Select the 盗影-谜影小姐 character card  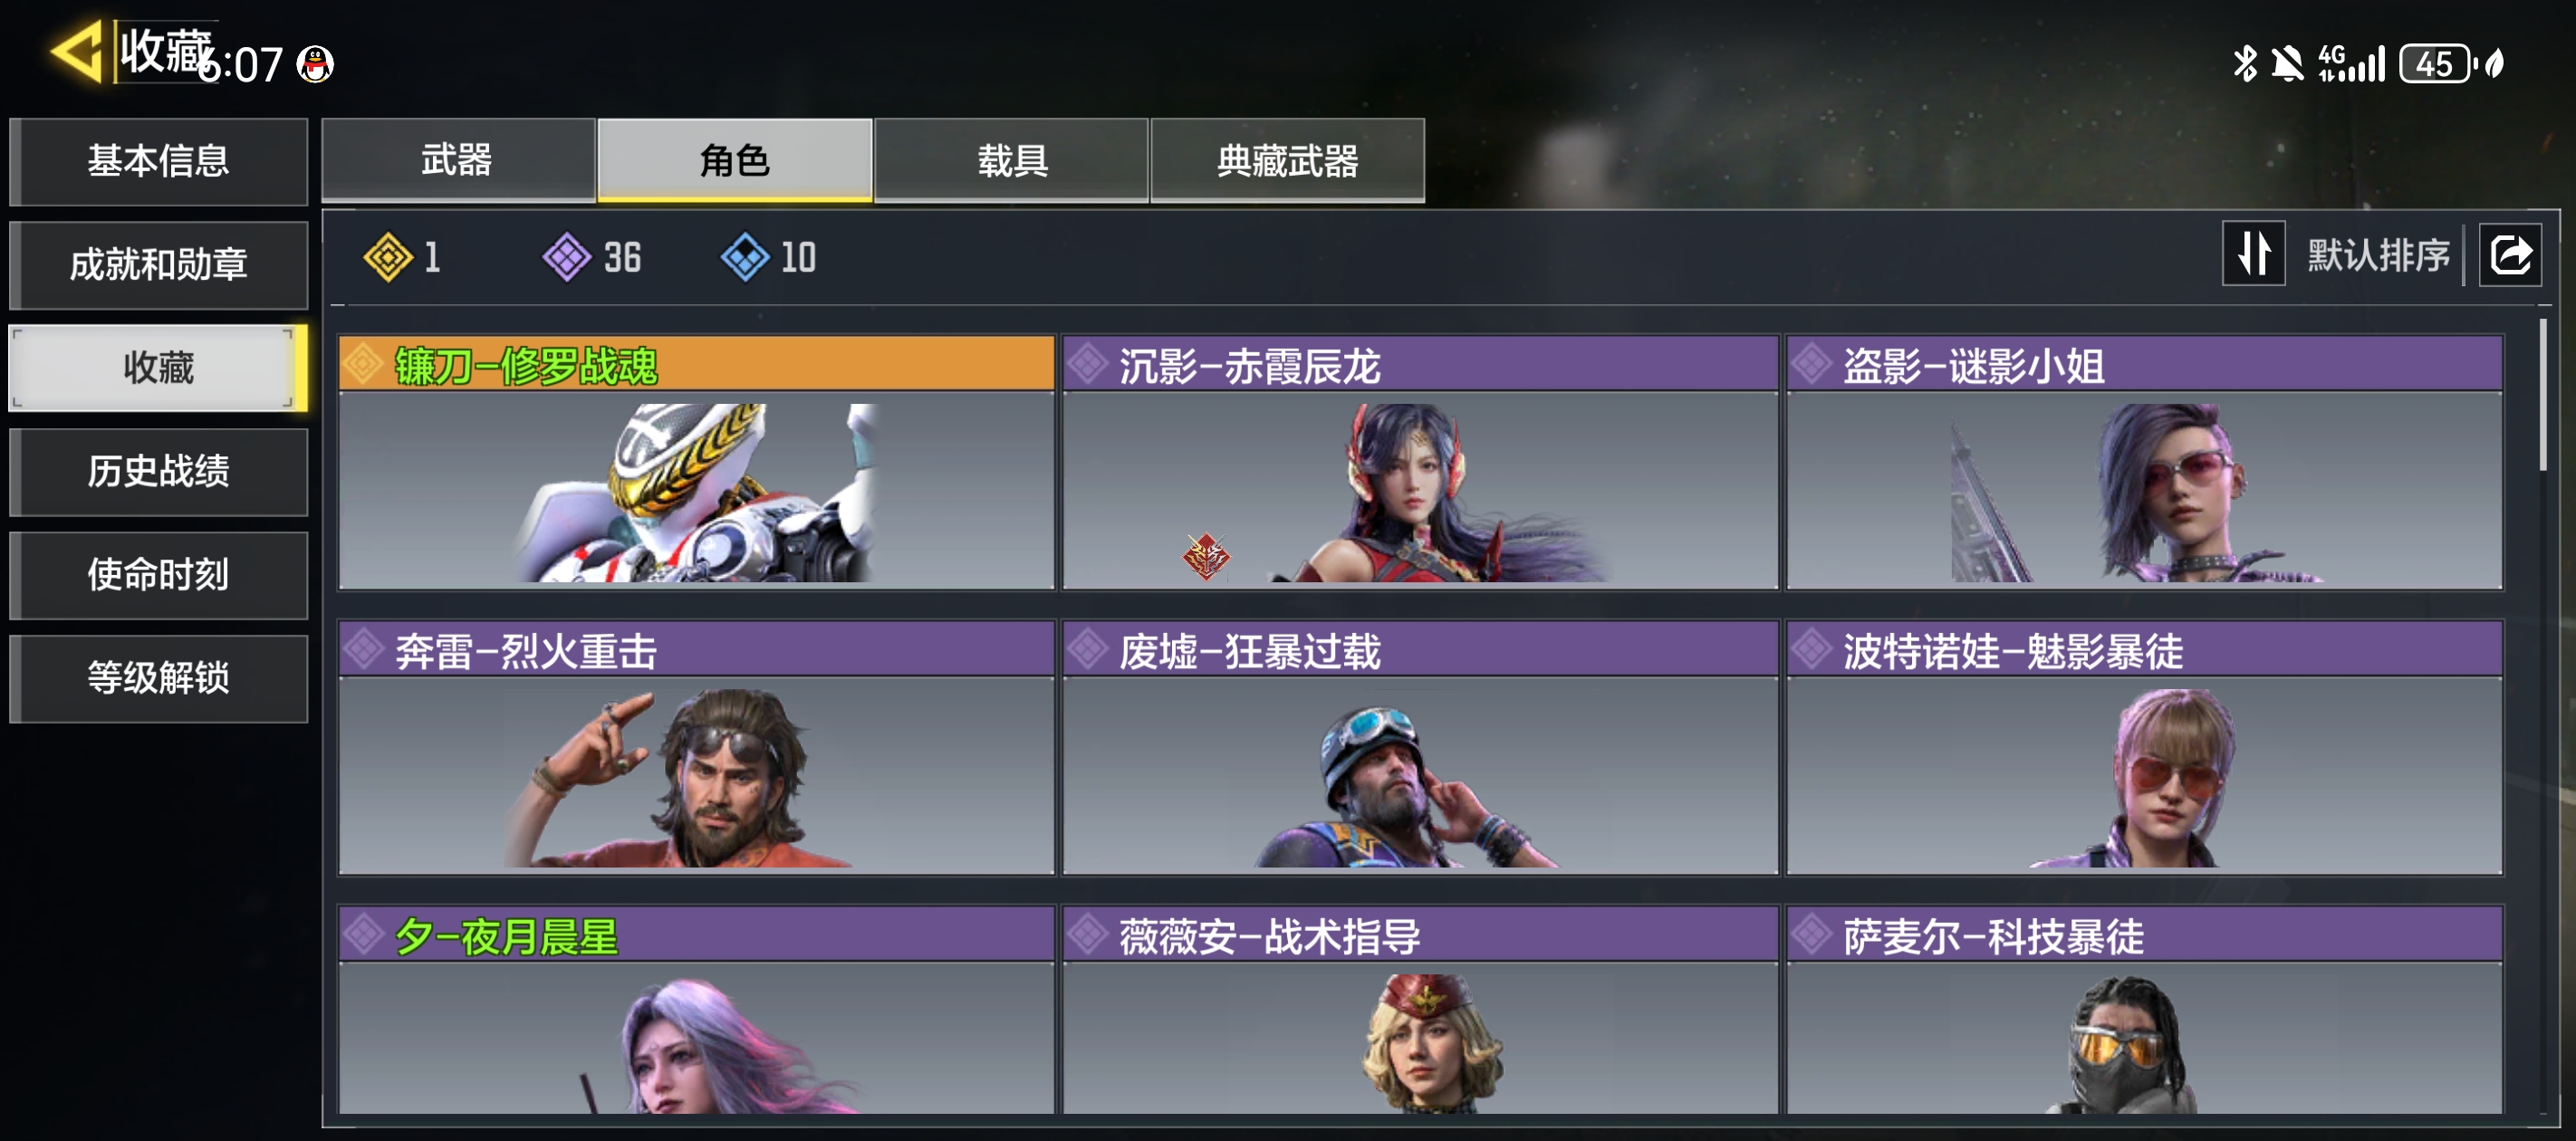(2145, 462)
